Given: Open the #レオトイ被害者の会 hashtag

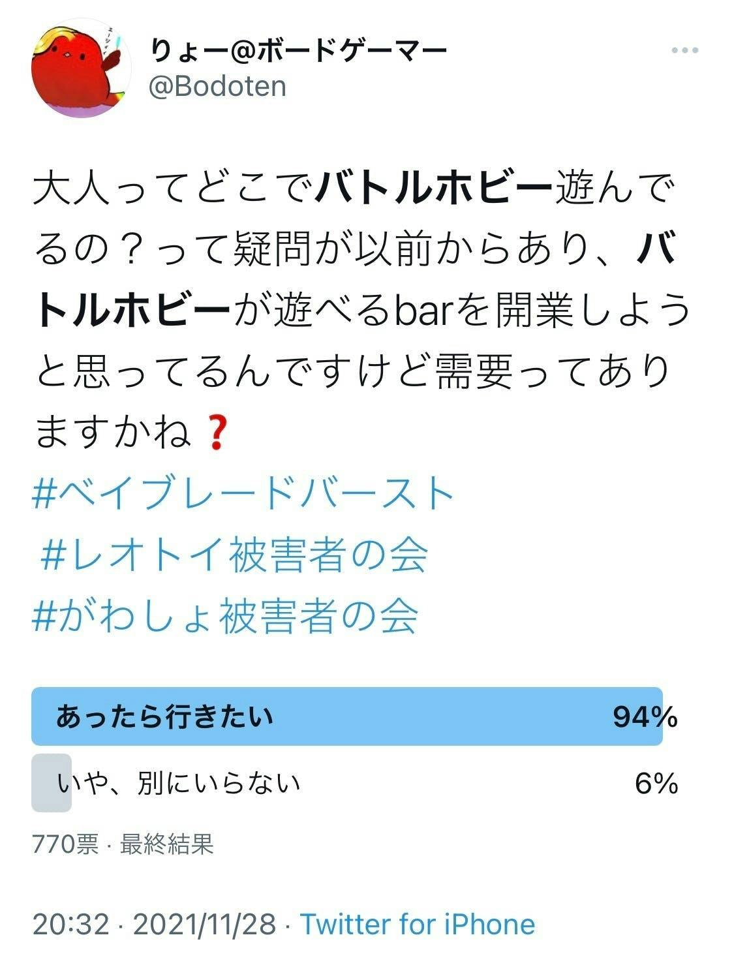Looking at the screenshot, I should point(234,555).
